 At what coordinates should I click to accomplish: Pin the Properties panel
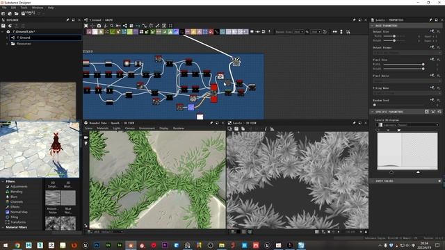click(x=430, y=20)
